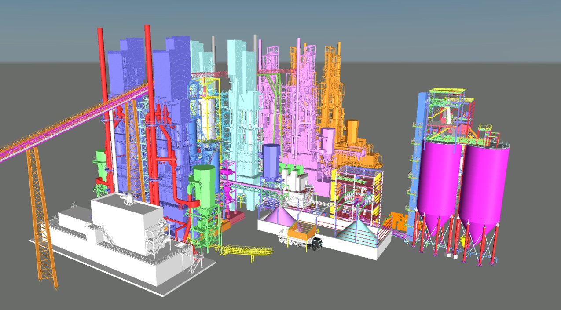The image size is (561, 310).
Task: Click the yellow walkway near white building
Action: 246,251
